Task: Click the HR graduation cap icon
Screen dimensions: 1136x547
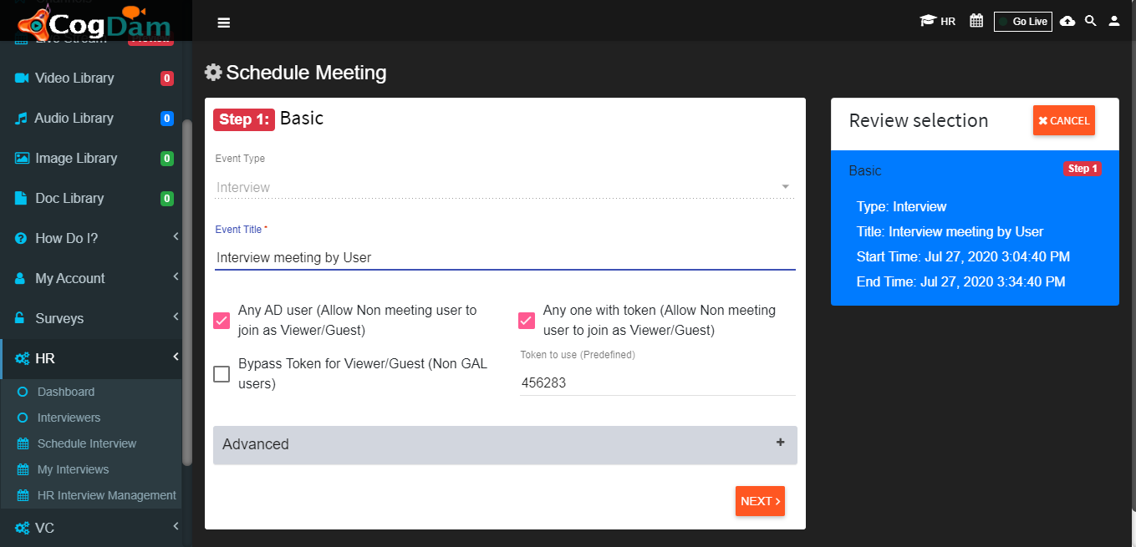Action: pos(927,21)
